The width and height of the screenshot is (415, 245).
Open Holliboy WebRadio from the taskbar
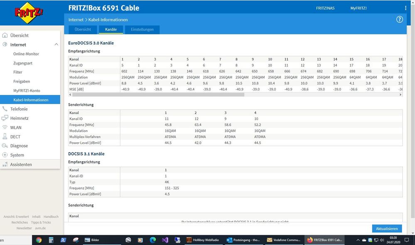click(203, 240)
